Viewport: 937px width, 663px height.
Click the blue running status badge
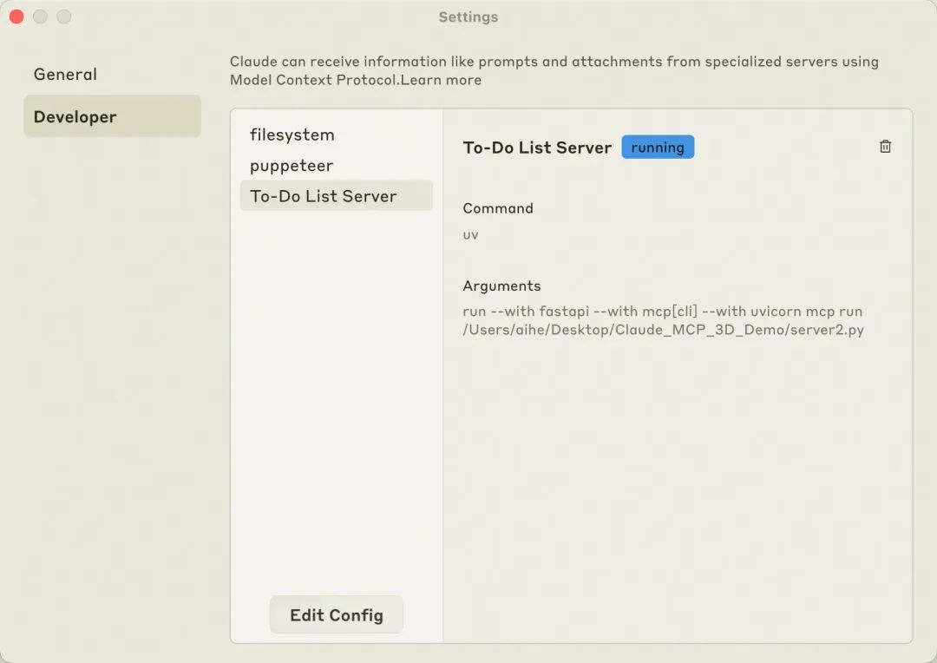pos(658,148)
